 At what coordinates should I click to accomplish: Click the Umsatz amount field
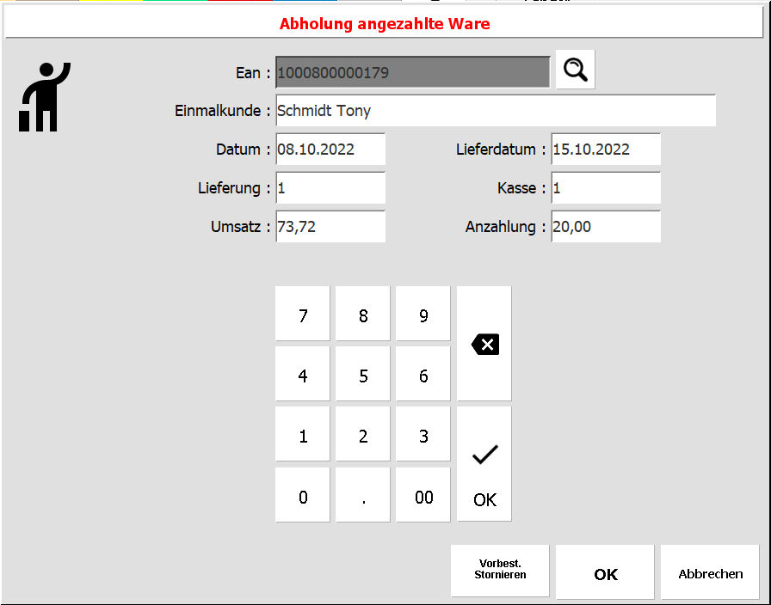(330, 227)
